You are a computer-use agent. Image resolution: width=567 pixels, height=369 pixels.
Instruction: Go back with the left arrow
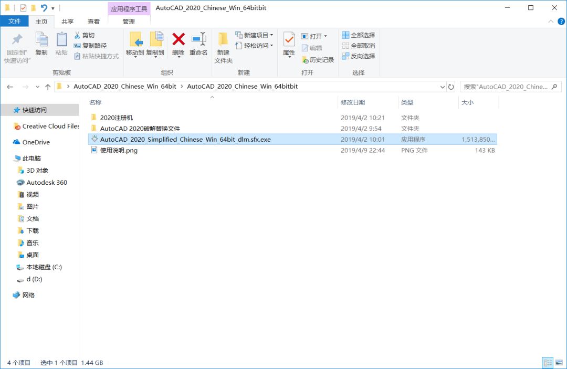[x=10, y=87]
